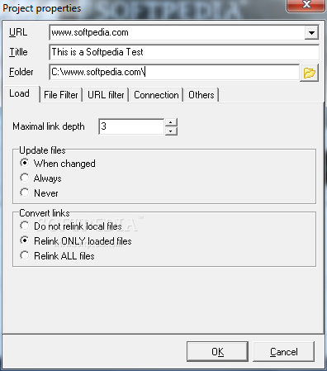Choose Relink ONLY loaded files
327x371 pixels.
point(76,241)
